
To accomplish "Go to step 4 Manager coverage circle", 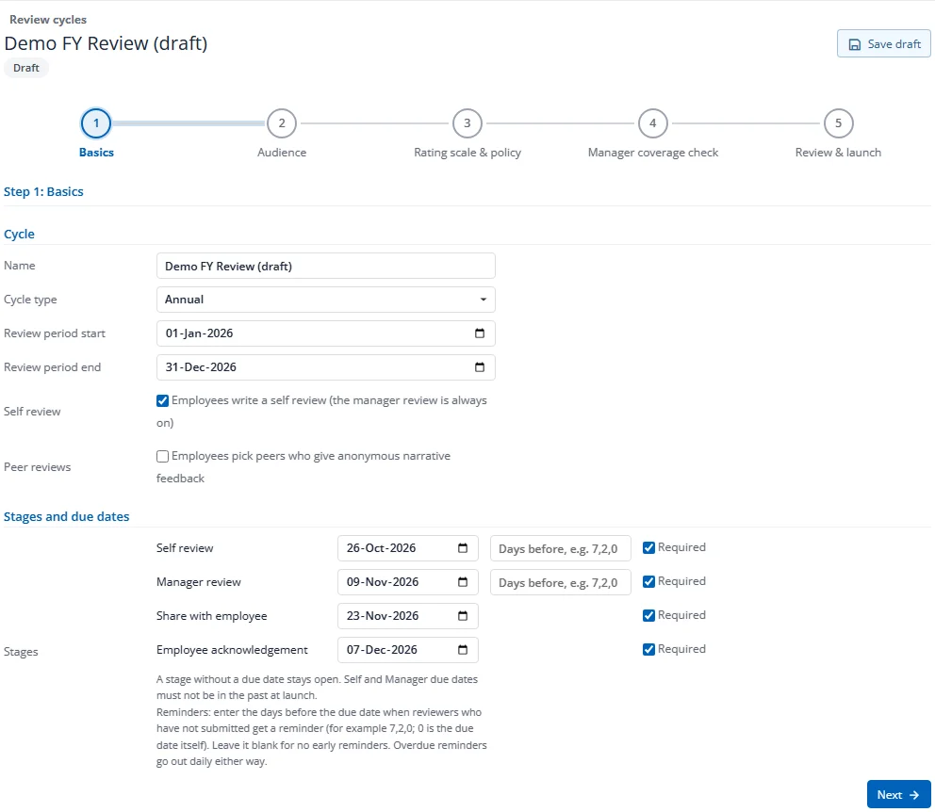I will coord(653,123).
